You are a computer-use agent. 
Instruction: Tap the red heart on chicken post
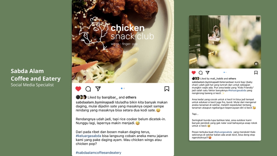point(78,89)
